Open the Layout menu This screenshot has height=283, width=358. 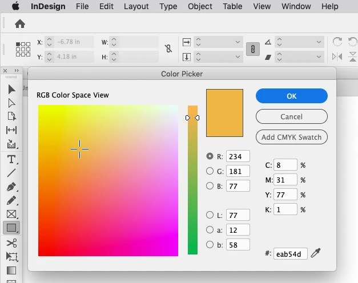pos(136,6)
